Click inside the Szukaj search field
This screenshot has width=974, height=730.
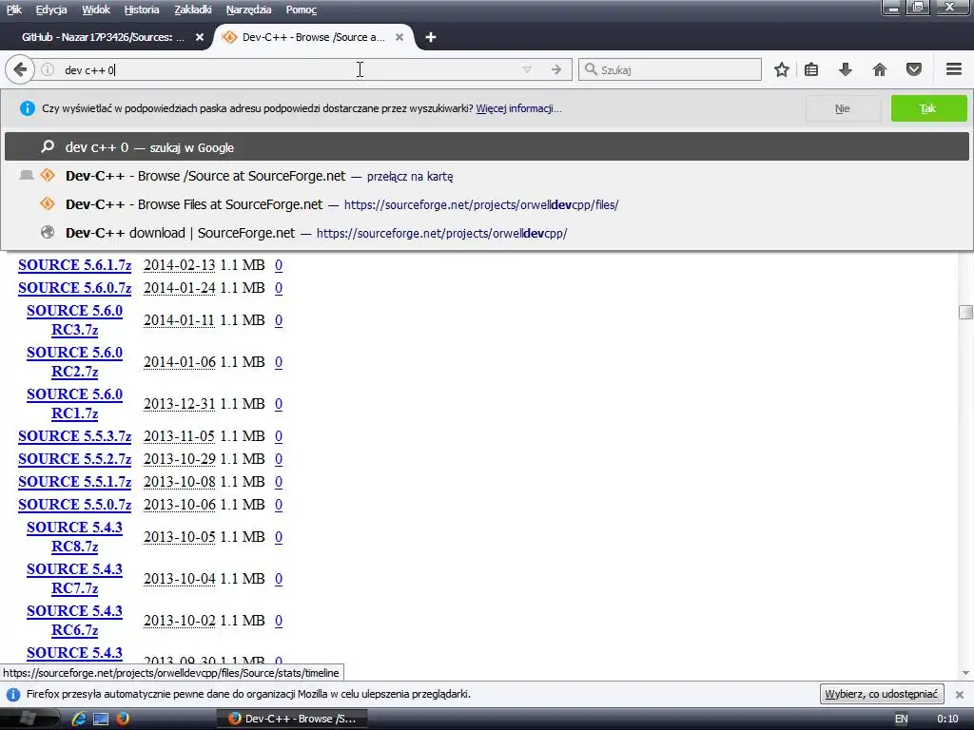(670, 69)
